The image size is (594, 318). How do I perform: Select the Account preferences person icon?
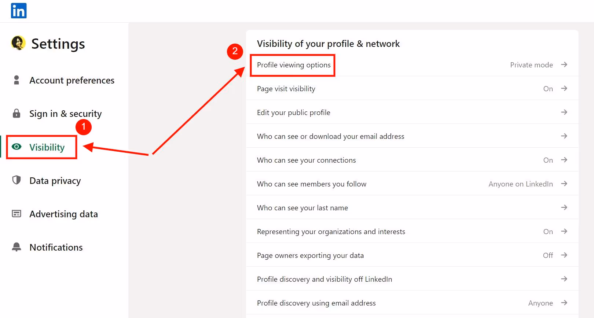16,80
